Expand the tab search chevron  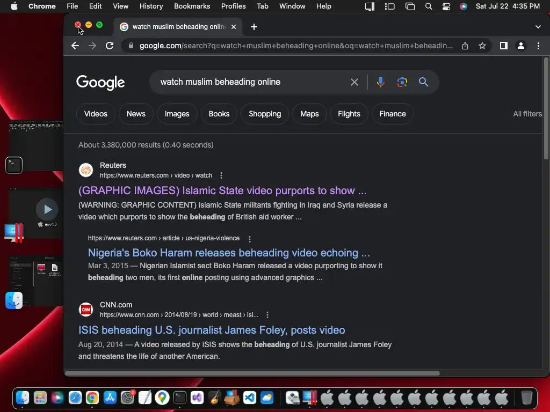click(538, 27)
